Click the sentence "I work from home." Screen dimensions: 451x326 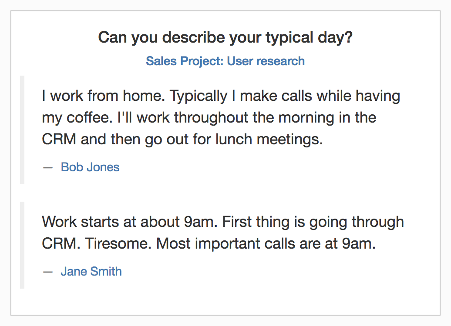[x=104, y=96]
